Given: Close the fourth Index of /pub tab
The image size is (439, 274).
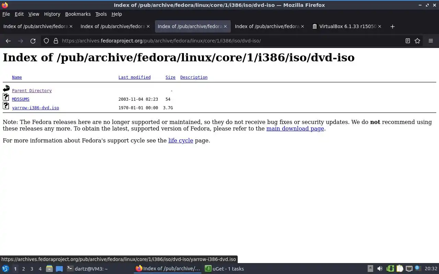Looking at the screenshot, I should [x=302, y=26].
